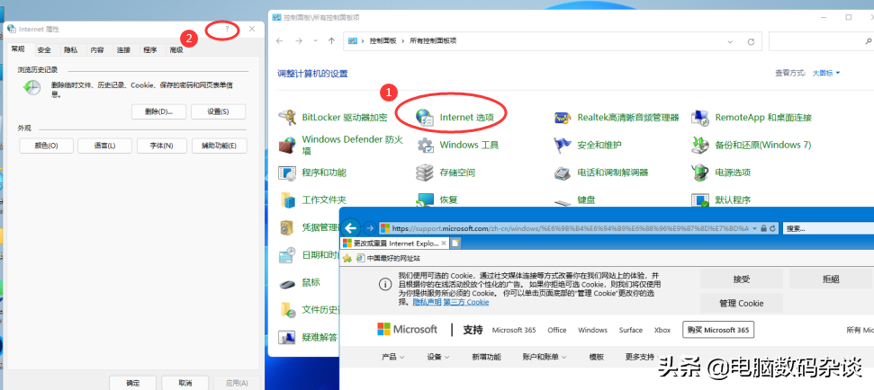Click the 删除(D)... button
Viewport: 874px width, 390px height.
coord(158,111)
